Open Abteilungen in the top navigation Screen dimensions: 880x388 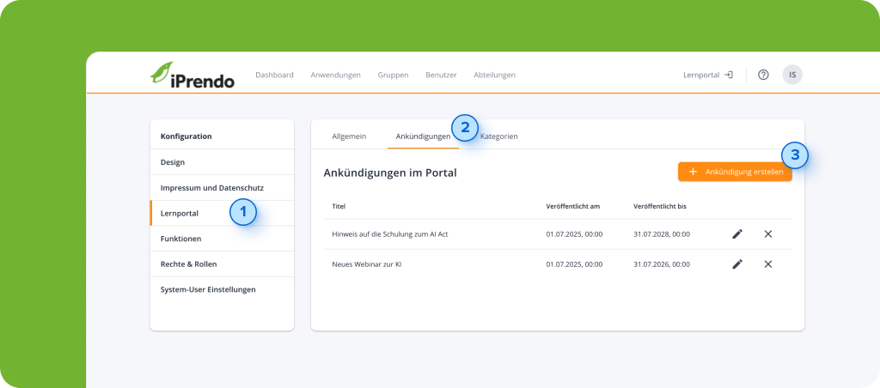point(494,75)
